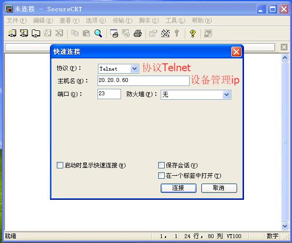Viewport: 292px width, 243px height.
Task: Expand the 防火墙 firewall dropdown
Action: [227, 95]
